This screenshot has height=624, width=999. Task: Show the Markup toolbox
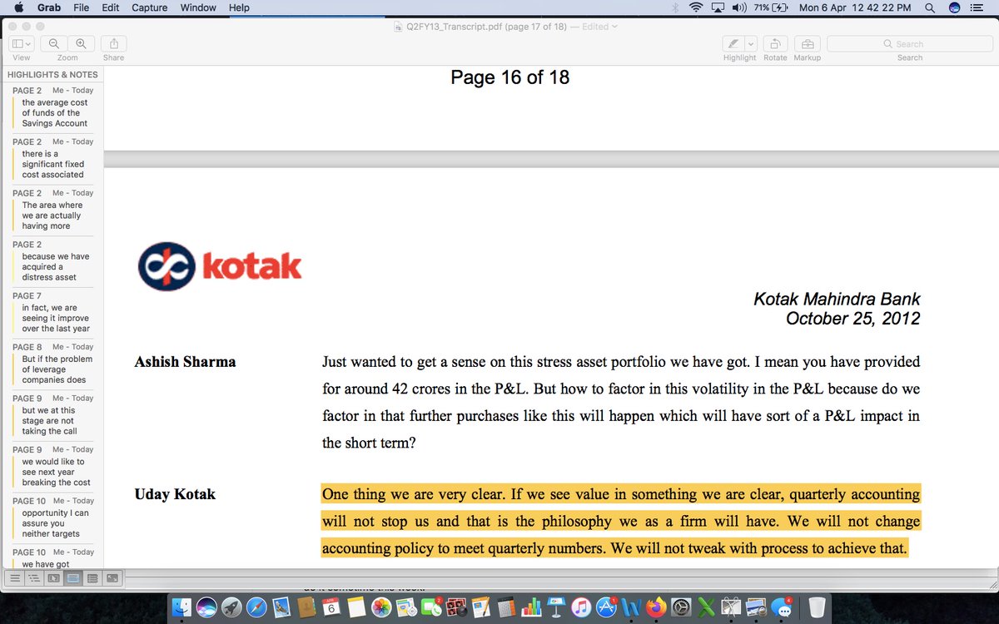807,43
